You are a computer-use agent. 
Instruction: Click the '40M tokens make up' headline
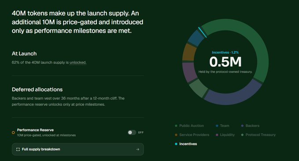click(x=78, y=22)
